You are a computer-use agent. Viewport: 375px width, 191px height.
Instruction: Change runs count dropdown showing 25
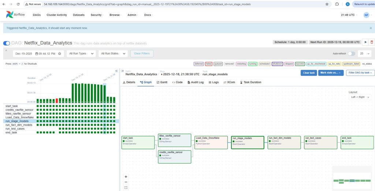coord(365,54)
